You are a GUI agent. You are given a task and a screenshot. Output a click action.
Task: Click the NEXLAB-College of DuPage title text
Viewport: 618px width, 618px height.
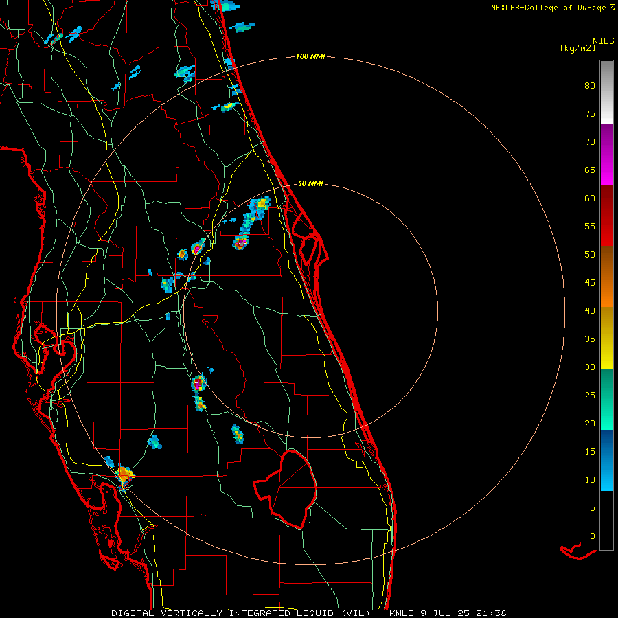click(548, 8)
